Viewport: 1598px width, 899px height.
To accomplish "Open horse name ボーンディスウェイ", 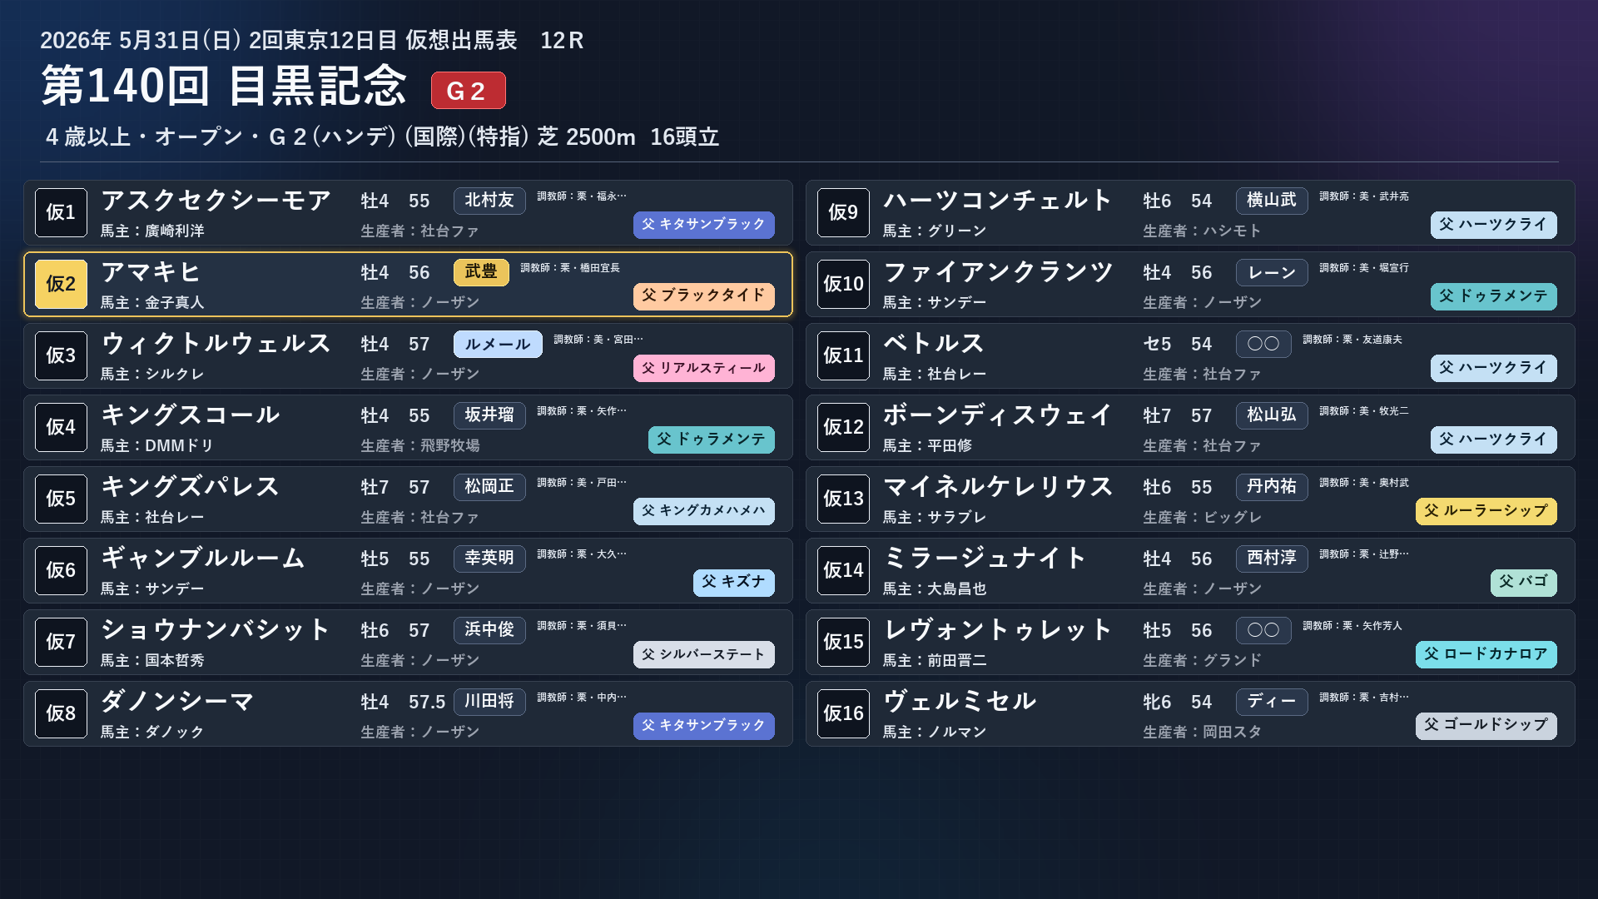I will (x=998, y=415).
